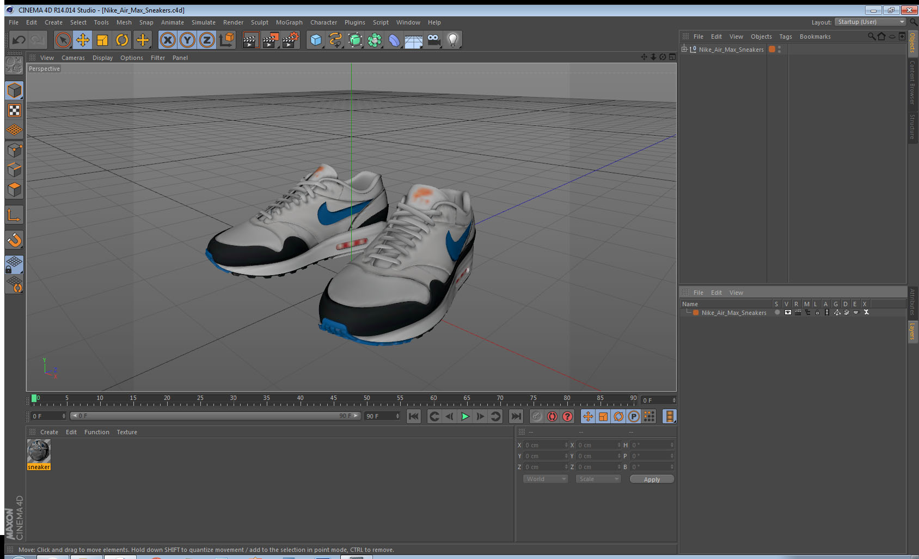Open the World coordinate dropdown
The height and width of the screenshot is (559, 919).
pos(546,479)
